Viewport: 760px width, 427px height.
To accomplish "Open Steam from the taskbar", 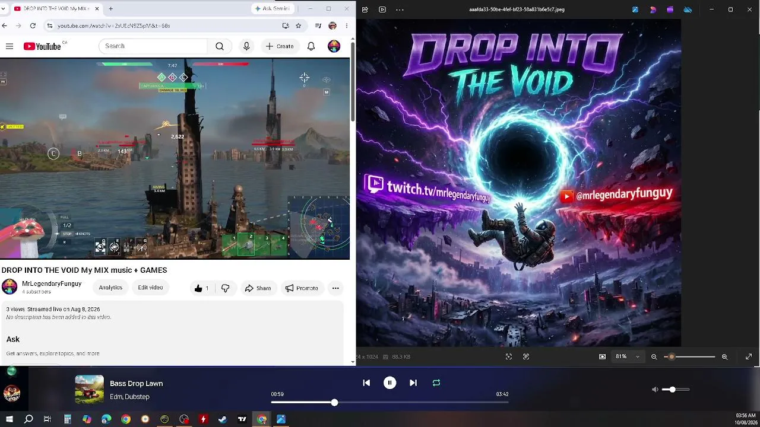I will [x=223, y=419].
